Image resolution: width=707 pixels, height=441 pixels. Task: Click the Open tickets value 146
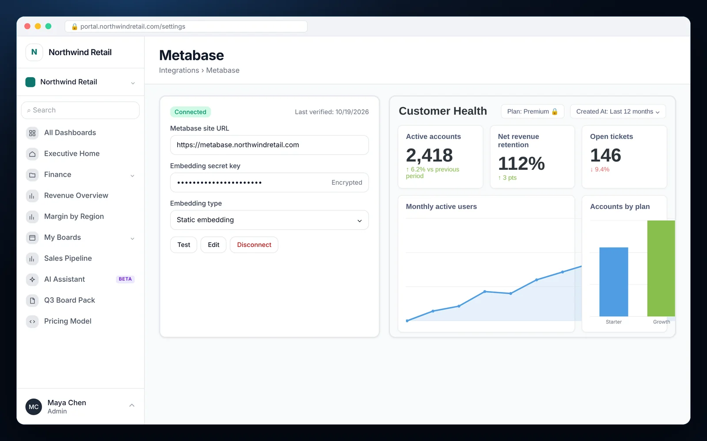(606, 155)
